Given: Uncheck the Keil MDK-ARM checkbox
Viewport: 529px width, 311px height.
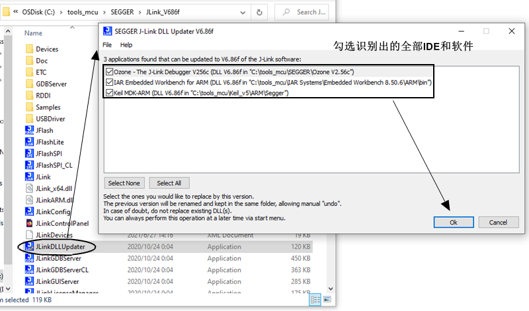Looking at the screenshot, I should [109, 92].
